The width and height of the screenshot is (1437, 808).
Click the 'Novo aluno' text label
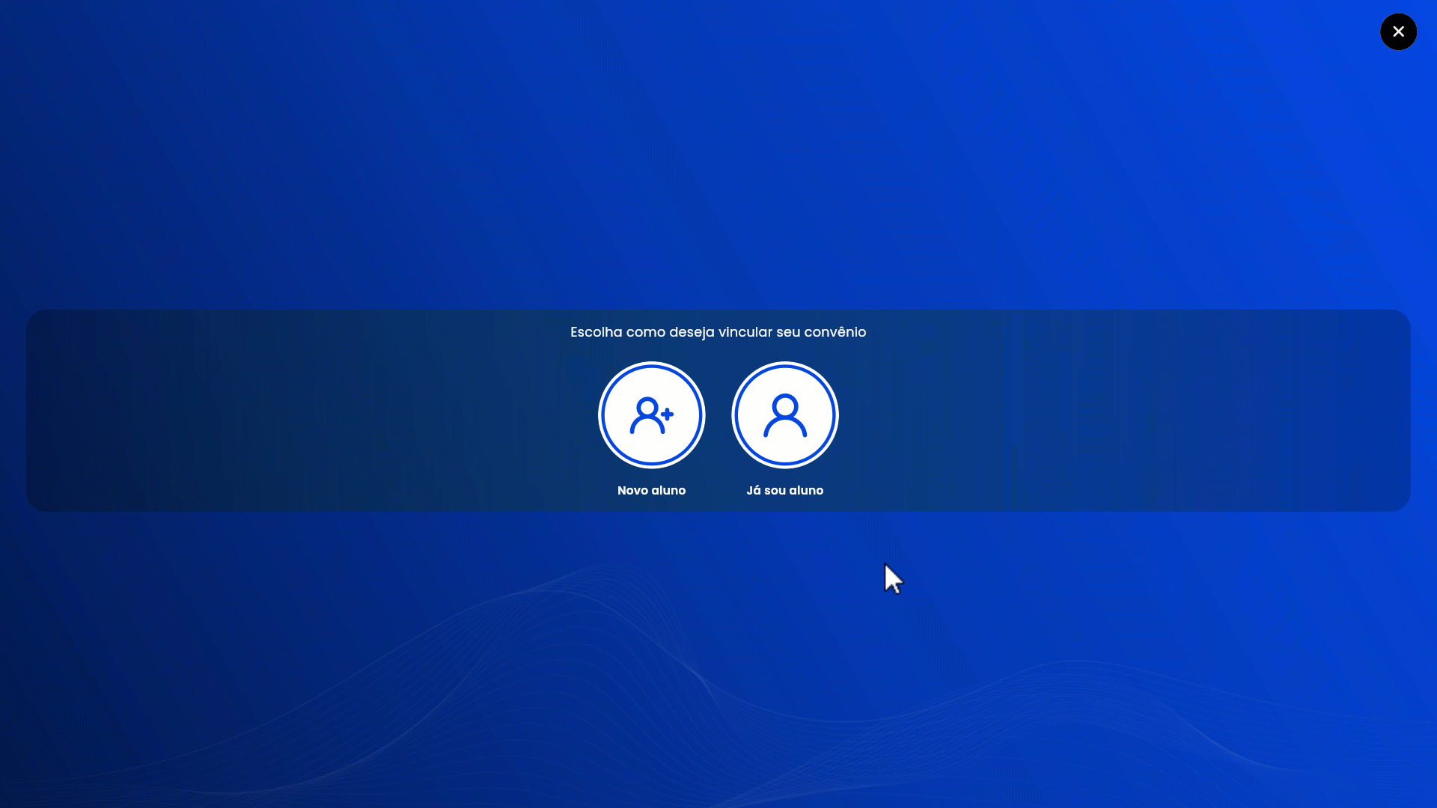pyautogui.click(x=651, y=491)
